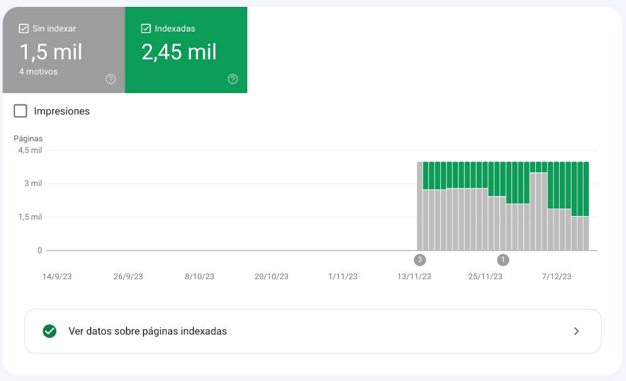Click the first fully gray chart bar
This screenshot has height=381, width=626.
point(420,206)
